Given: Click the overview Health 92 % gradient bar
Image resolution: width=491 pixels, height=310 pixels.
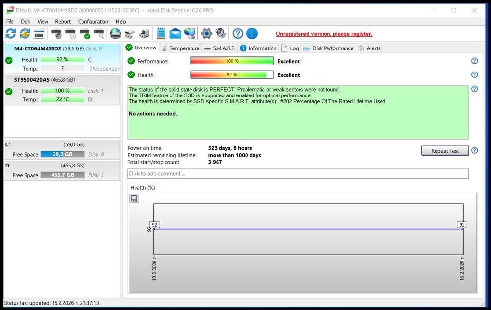Looking at the screenshot, I should (x=232, y=74).
